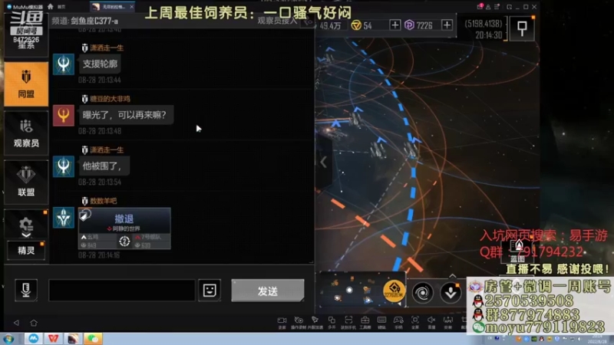Open the map pin marker button
Image resolution: width=614 pixels, height=345 pixels.
[x=522, y=28]
